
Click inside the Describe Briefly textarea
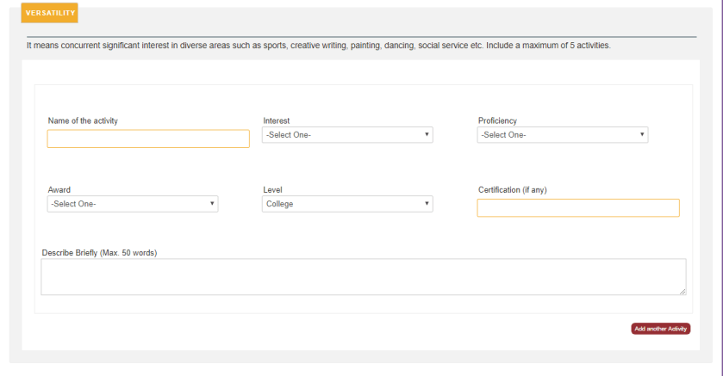coord(363,277)
